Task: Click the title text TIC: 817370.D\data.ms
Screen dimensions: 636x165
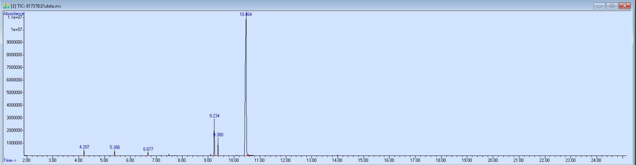Action: coord(36,6)
